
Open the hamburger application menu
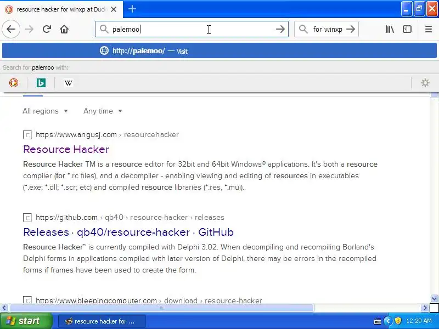pyautogui.click(x=429, y=29)
